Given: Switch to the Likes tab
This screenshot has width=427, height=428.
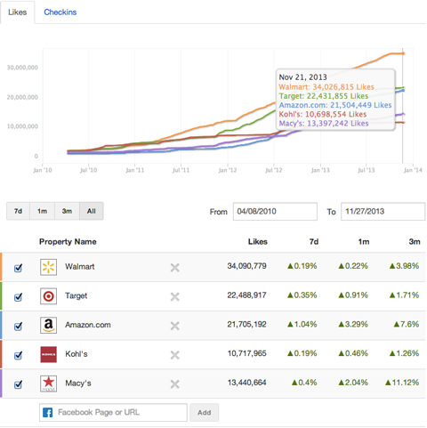Looking at the screenshot, I should [x=17, y=12].
